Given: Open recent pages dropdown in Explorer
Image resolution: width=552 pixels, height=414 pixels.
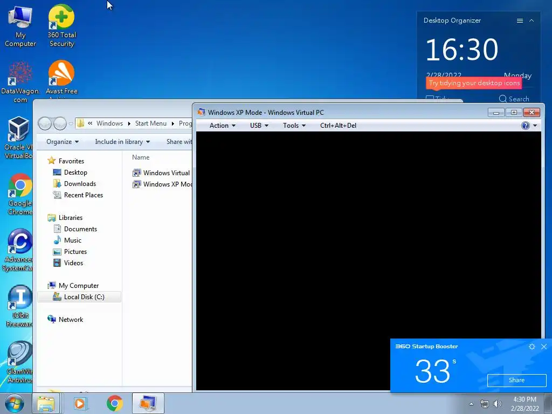Looking at the screenshot, I should [71, 123].
